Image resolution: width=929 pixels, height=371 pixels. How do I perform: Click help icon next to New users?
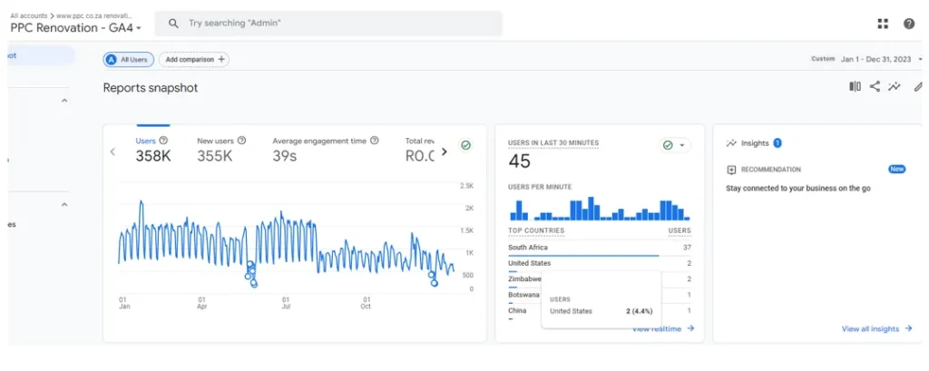tap(242, 141)
